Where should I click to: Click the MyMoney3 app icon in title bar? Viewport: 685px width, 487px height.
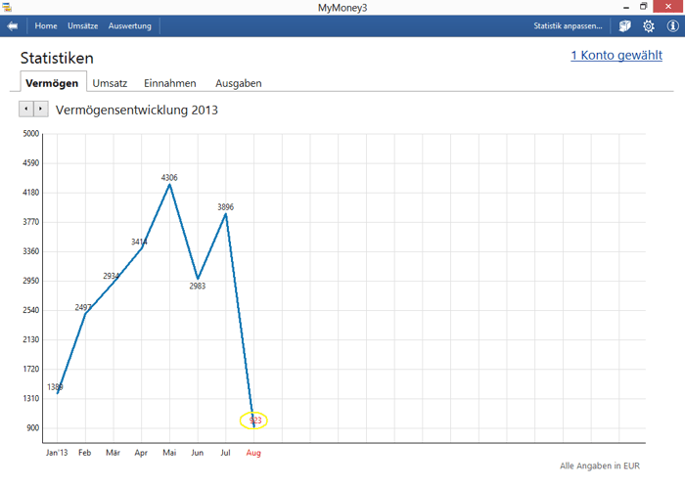(x=7, y=7)
